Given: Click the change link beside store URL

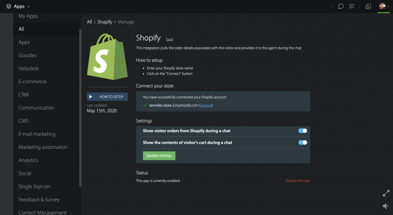Looking at the screenshot, I should pos(206,105).
